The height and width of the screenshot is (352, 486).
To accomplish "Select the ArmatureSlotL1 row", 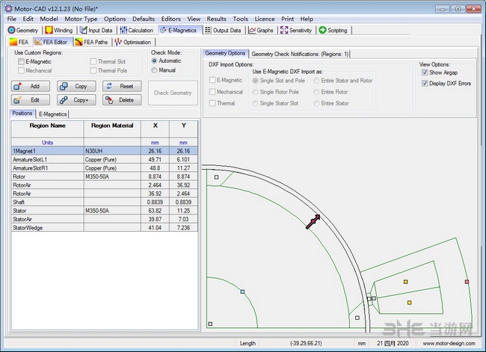I will click(105, 160).
